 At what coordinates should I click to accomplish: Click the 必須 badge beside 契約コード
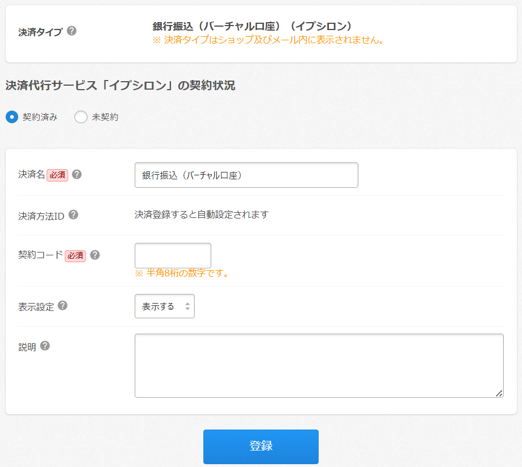(76, 255)
